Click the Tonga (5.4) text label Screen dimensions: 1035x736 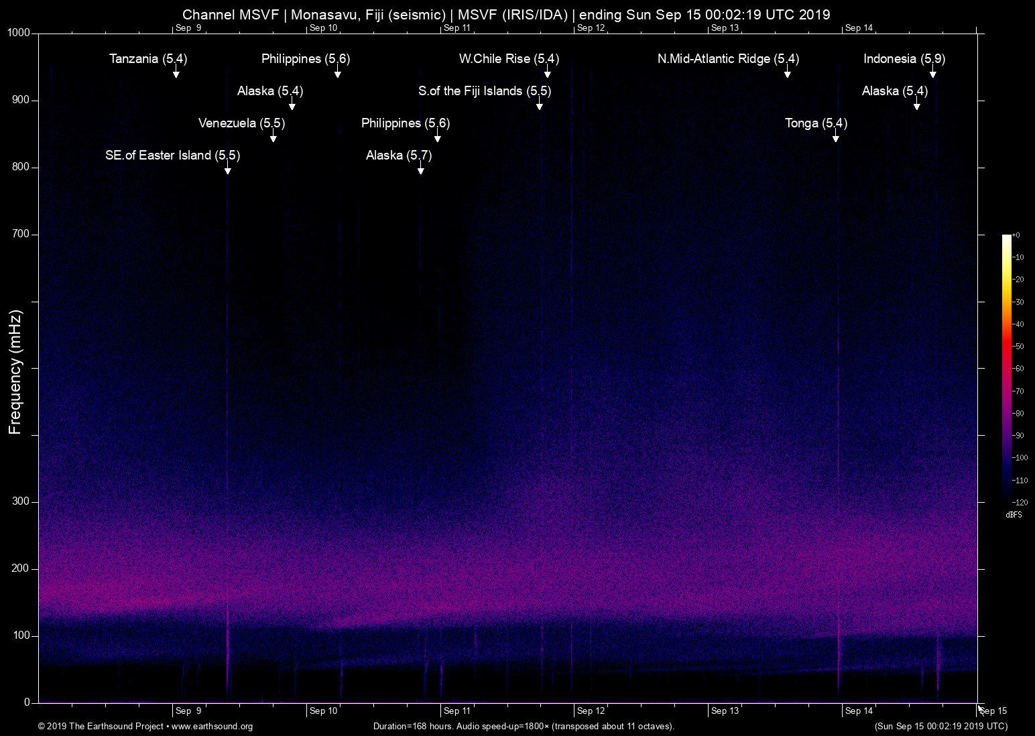click(816, 123)
